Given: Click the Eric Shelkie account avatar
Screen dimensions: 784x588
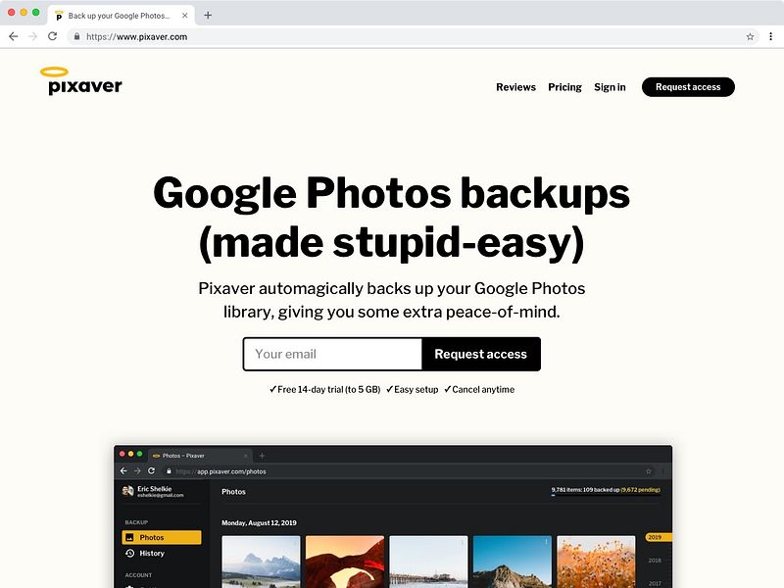Looking at the screenshot, I should (128, 491).
